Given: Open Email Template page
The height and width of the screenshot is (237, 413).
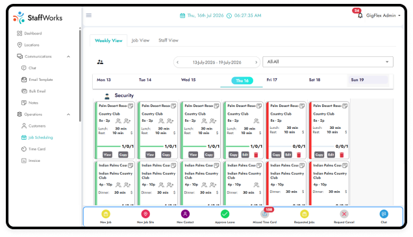Looking at the screenshot, I should coord(37,80).
